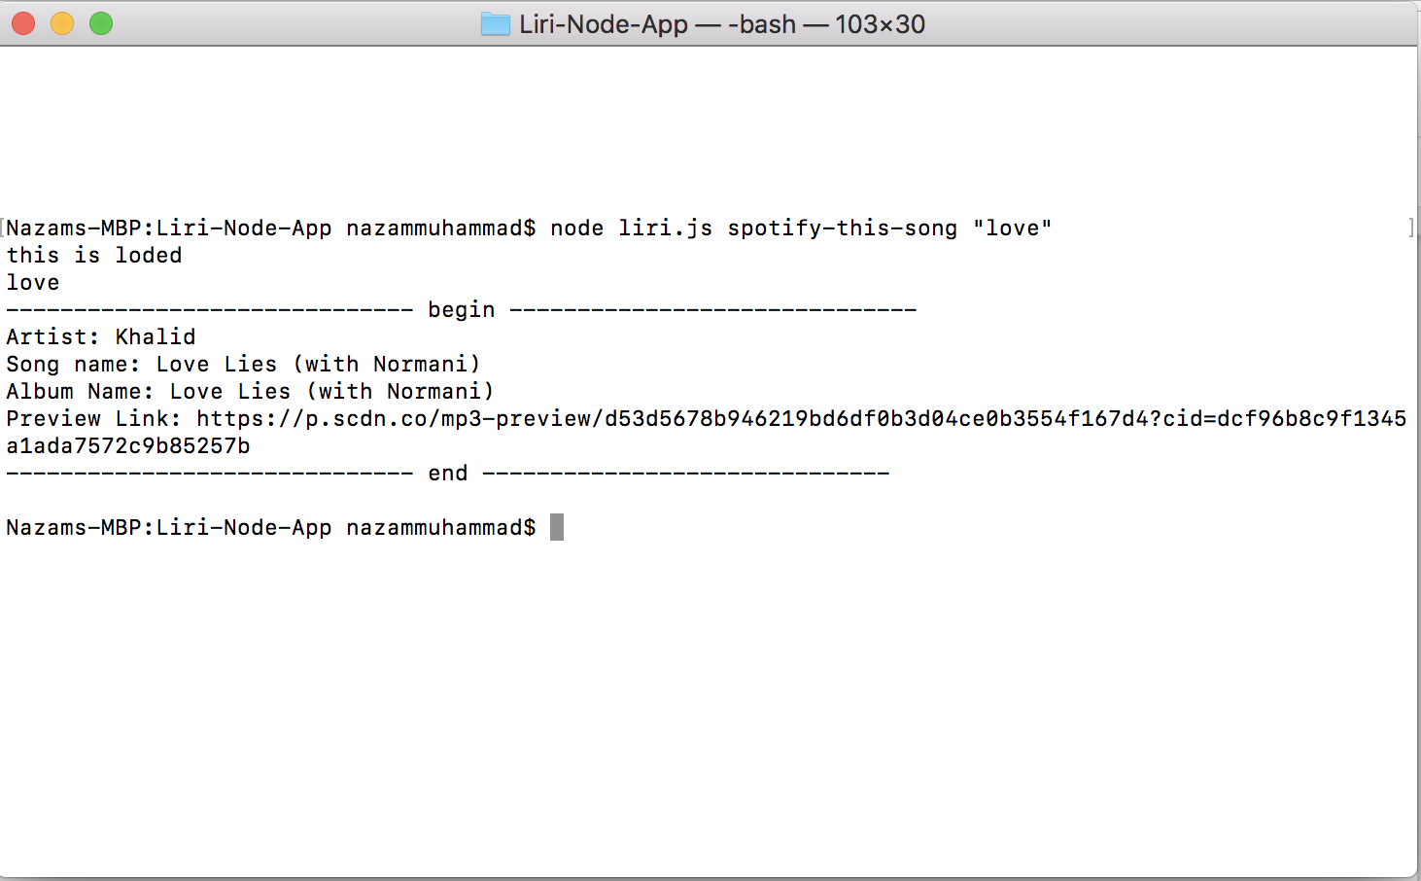
Task: Click the quoted "love" argument in the command
Action: 1012,229
